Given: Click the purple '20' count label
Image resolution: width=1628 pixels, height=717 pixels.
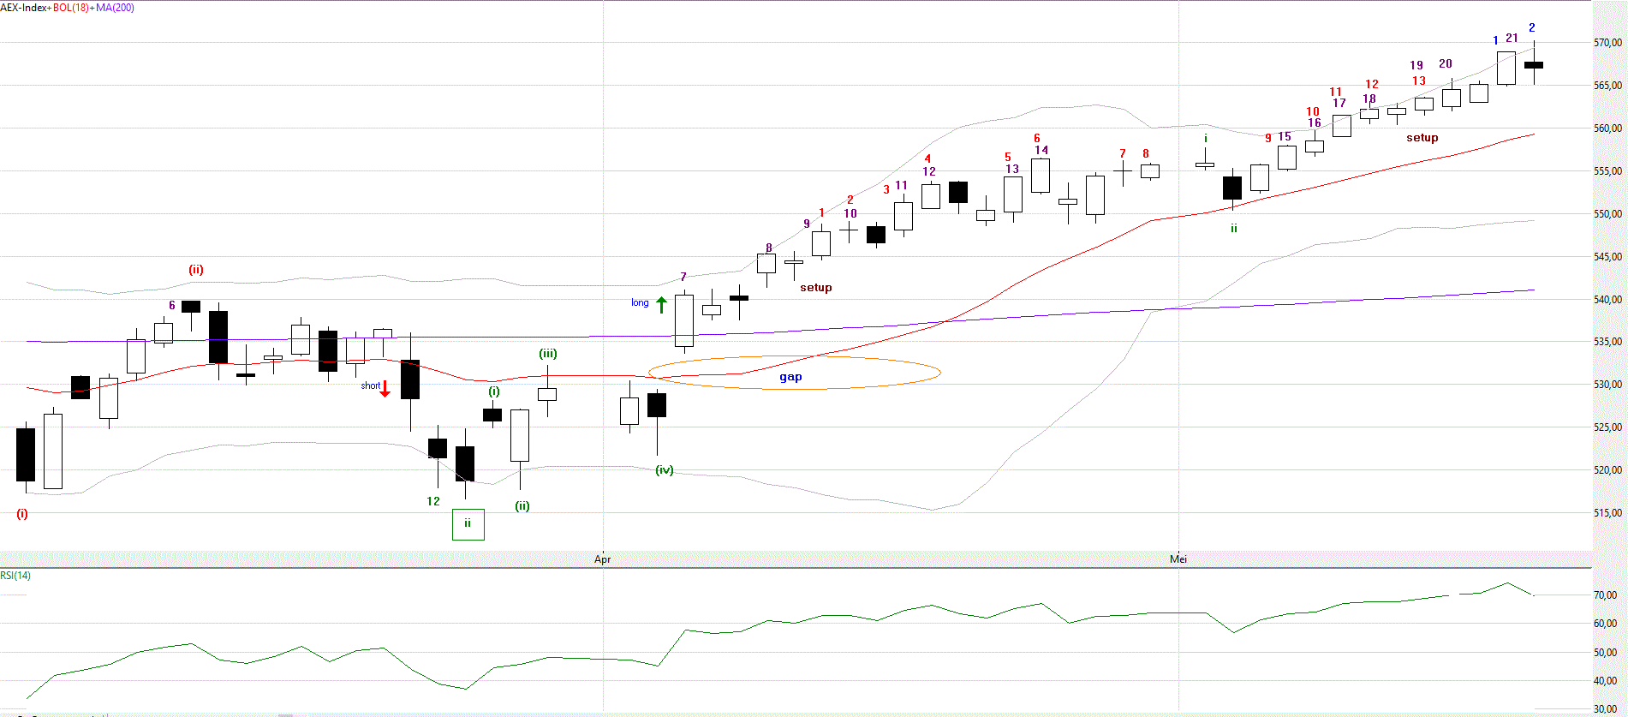Looking at the screenshot, I should (x=1446, y=63).
